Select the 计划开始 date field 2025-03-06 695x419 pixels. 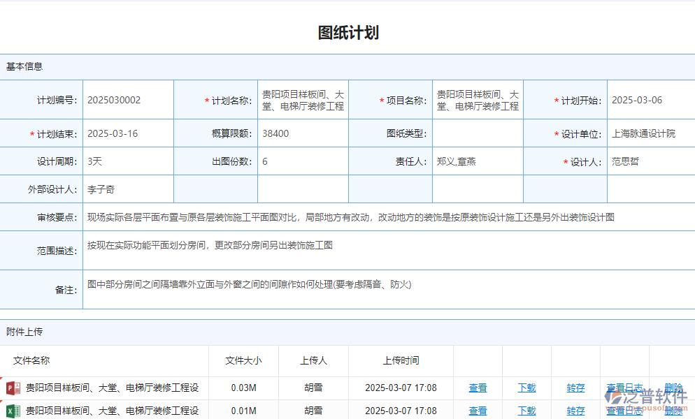pos(650,100)
